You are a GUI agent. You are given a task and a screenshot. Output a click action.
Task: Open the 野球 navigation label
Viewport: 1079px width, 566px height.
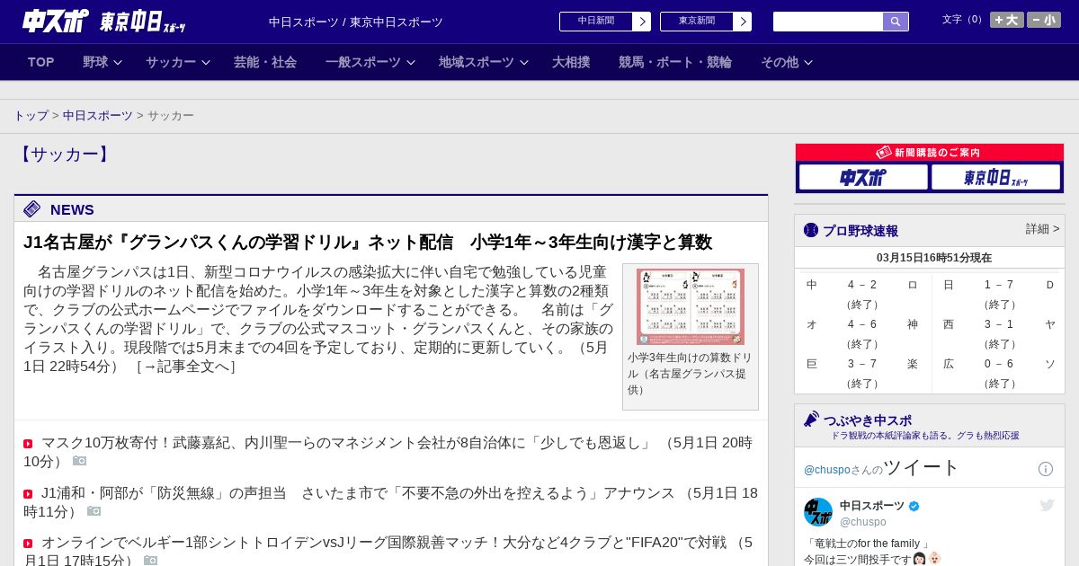(95, 62)
